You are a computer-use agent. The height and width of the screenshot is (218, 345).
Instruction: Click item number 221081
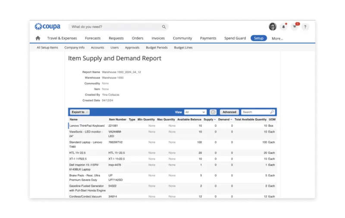pos(113,126)
